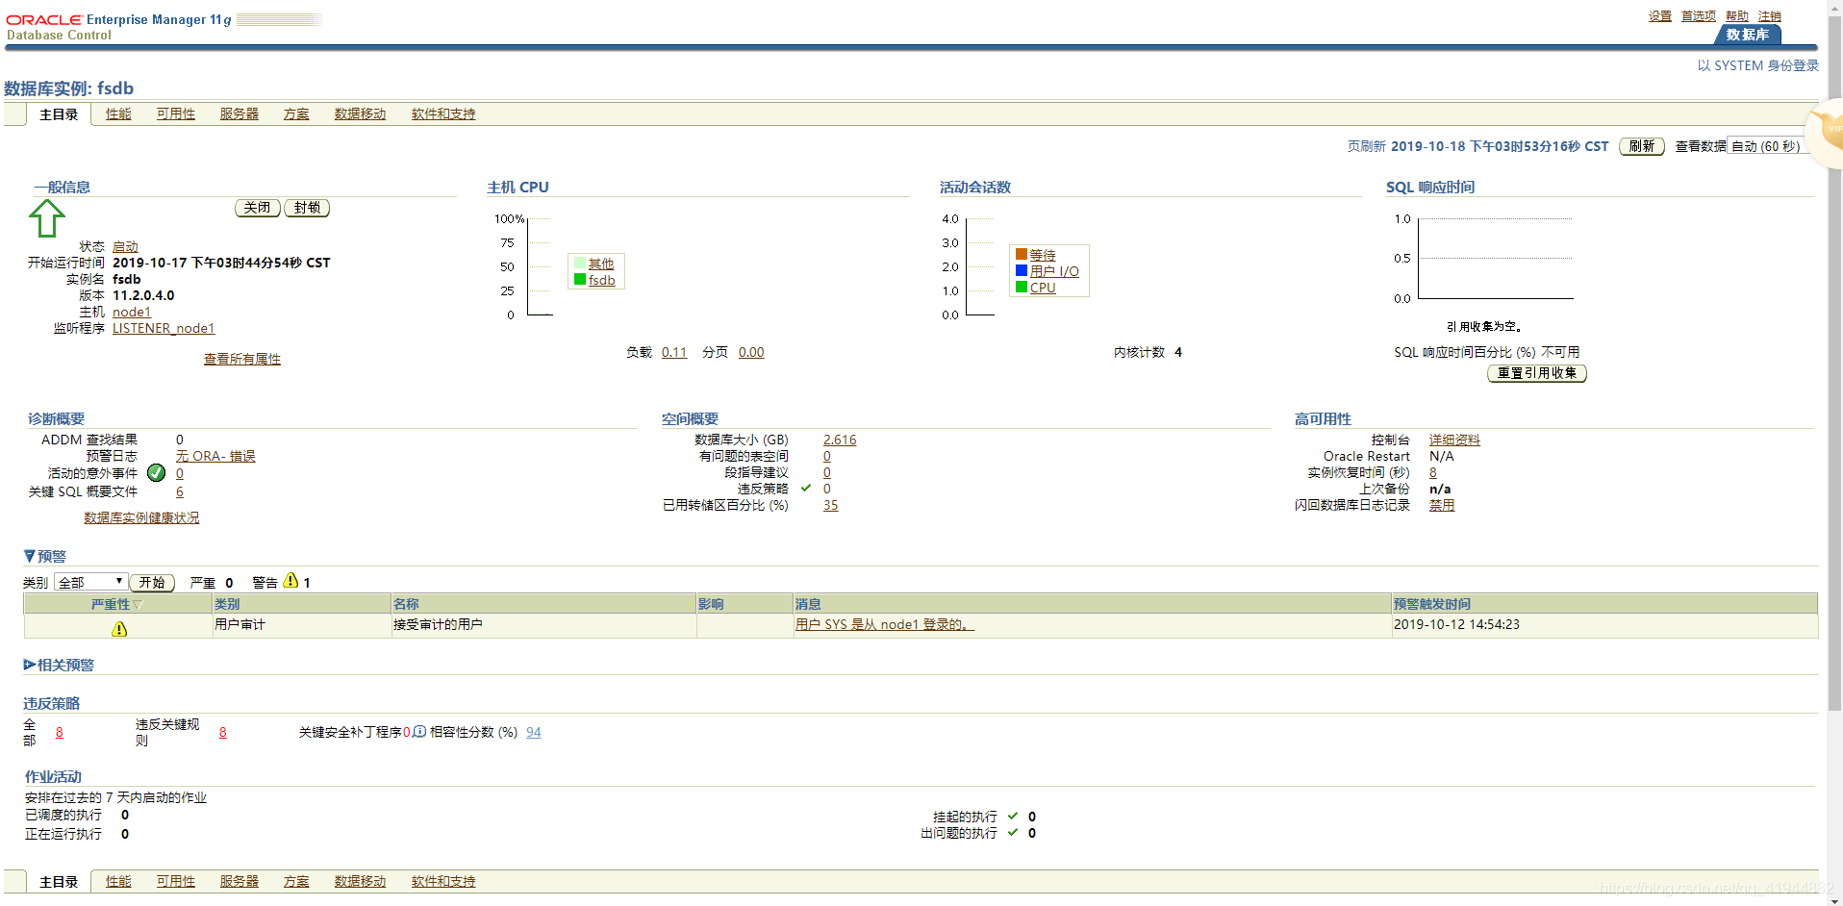
Task: Click the green check beside 挂起的执行
Action: pyautogui.click(x=1012, y=816)
